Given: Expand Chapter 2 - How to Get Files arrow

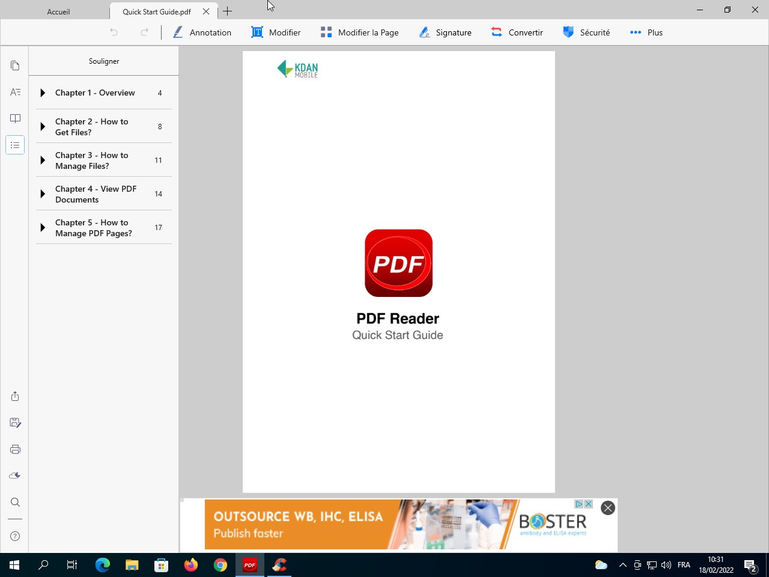Looking at the screenshot, I should coord(43,126).
